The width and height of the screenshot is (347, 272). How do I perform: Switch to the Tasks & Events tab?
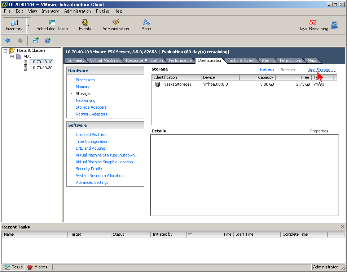(242, 60)
